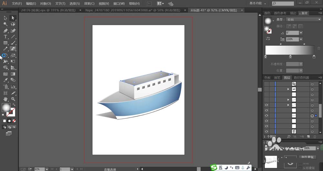Screen dimensions: 323x171
Task: Open the Arrange Documents icon in menu bar
Action: click(160, 4)
